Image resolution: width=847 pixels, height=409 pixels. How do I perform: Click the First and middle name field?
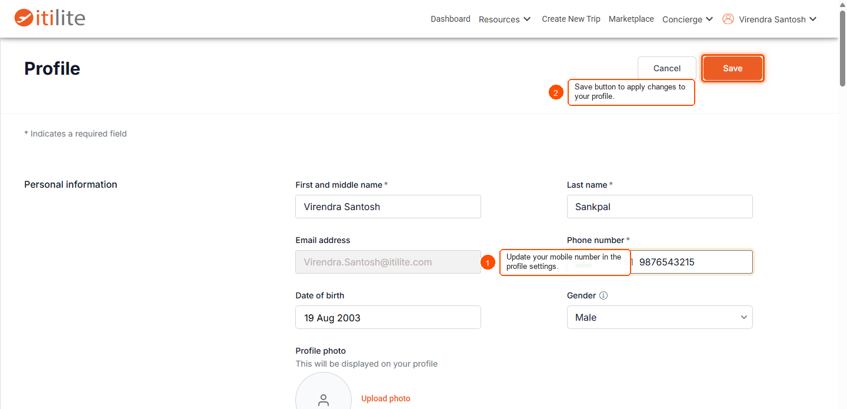(x=388, y=207)
